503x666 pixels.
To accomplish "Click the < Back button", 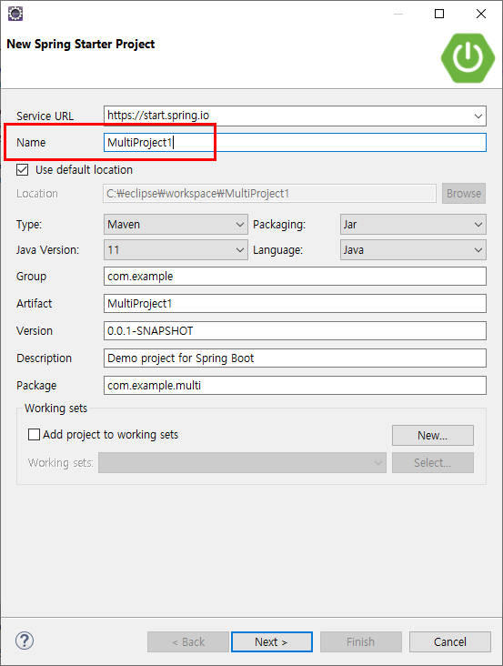I will point(188,641).
